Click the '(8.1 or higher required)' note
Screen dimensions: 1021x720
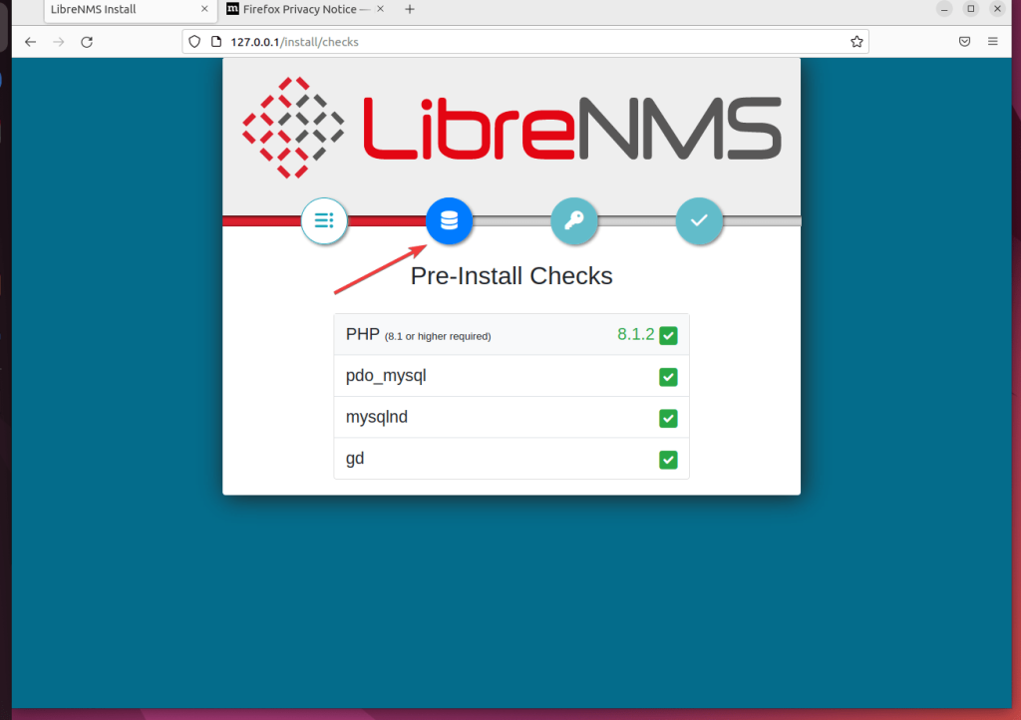[x=438, y=336]
